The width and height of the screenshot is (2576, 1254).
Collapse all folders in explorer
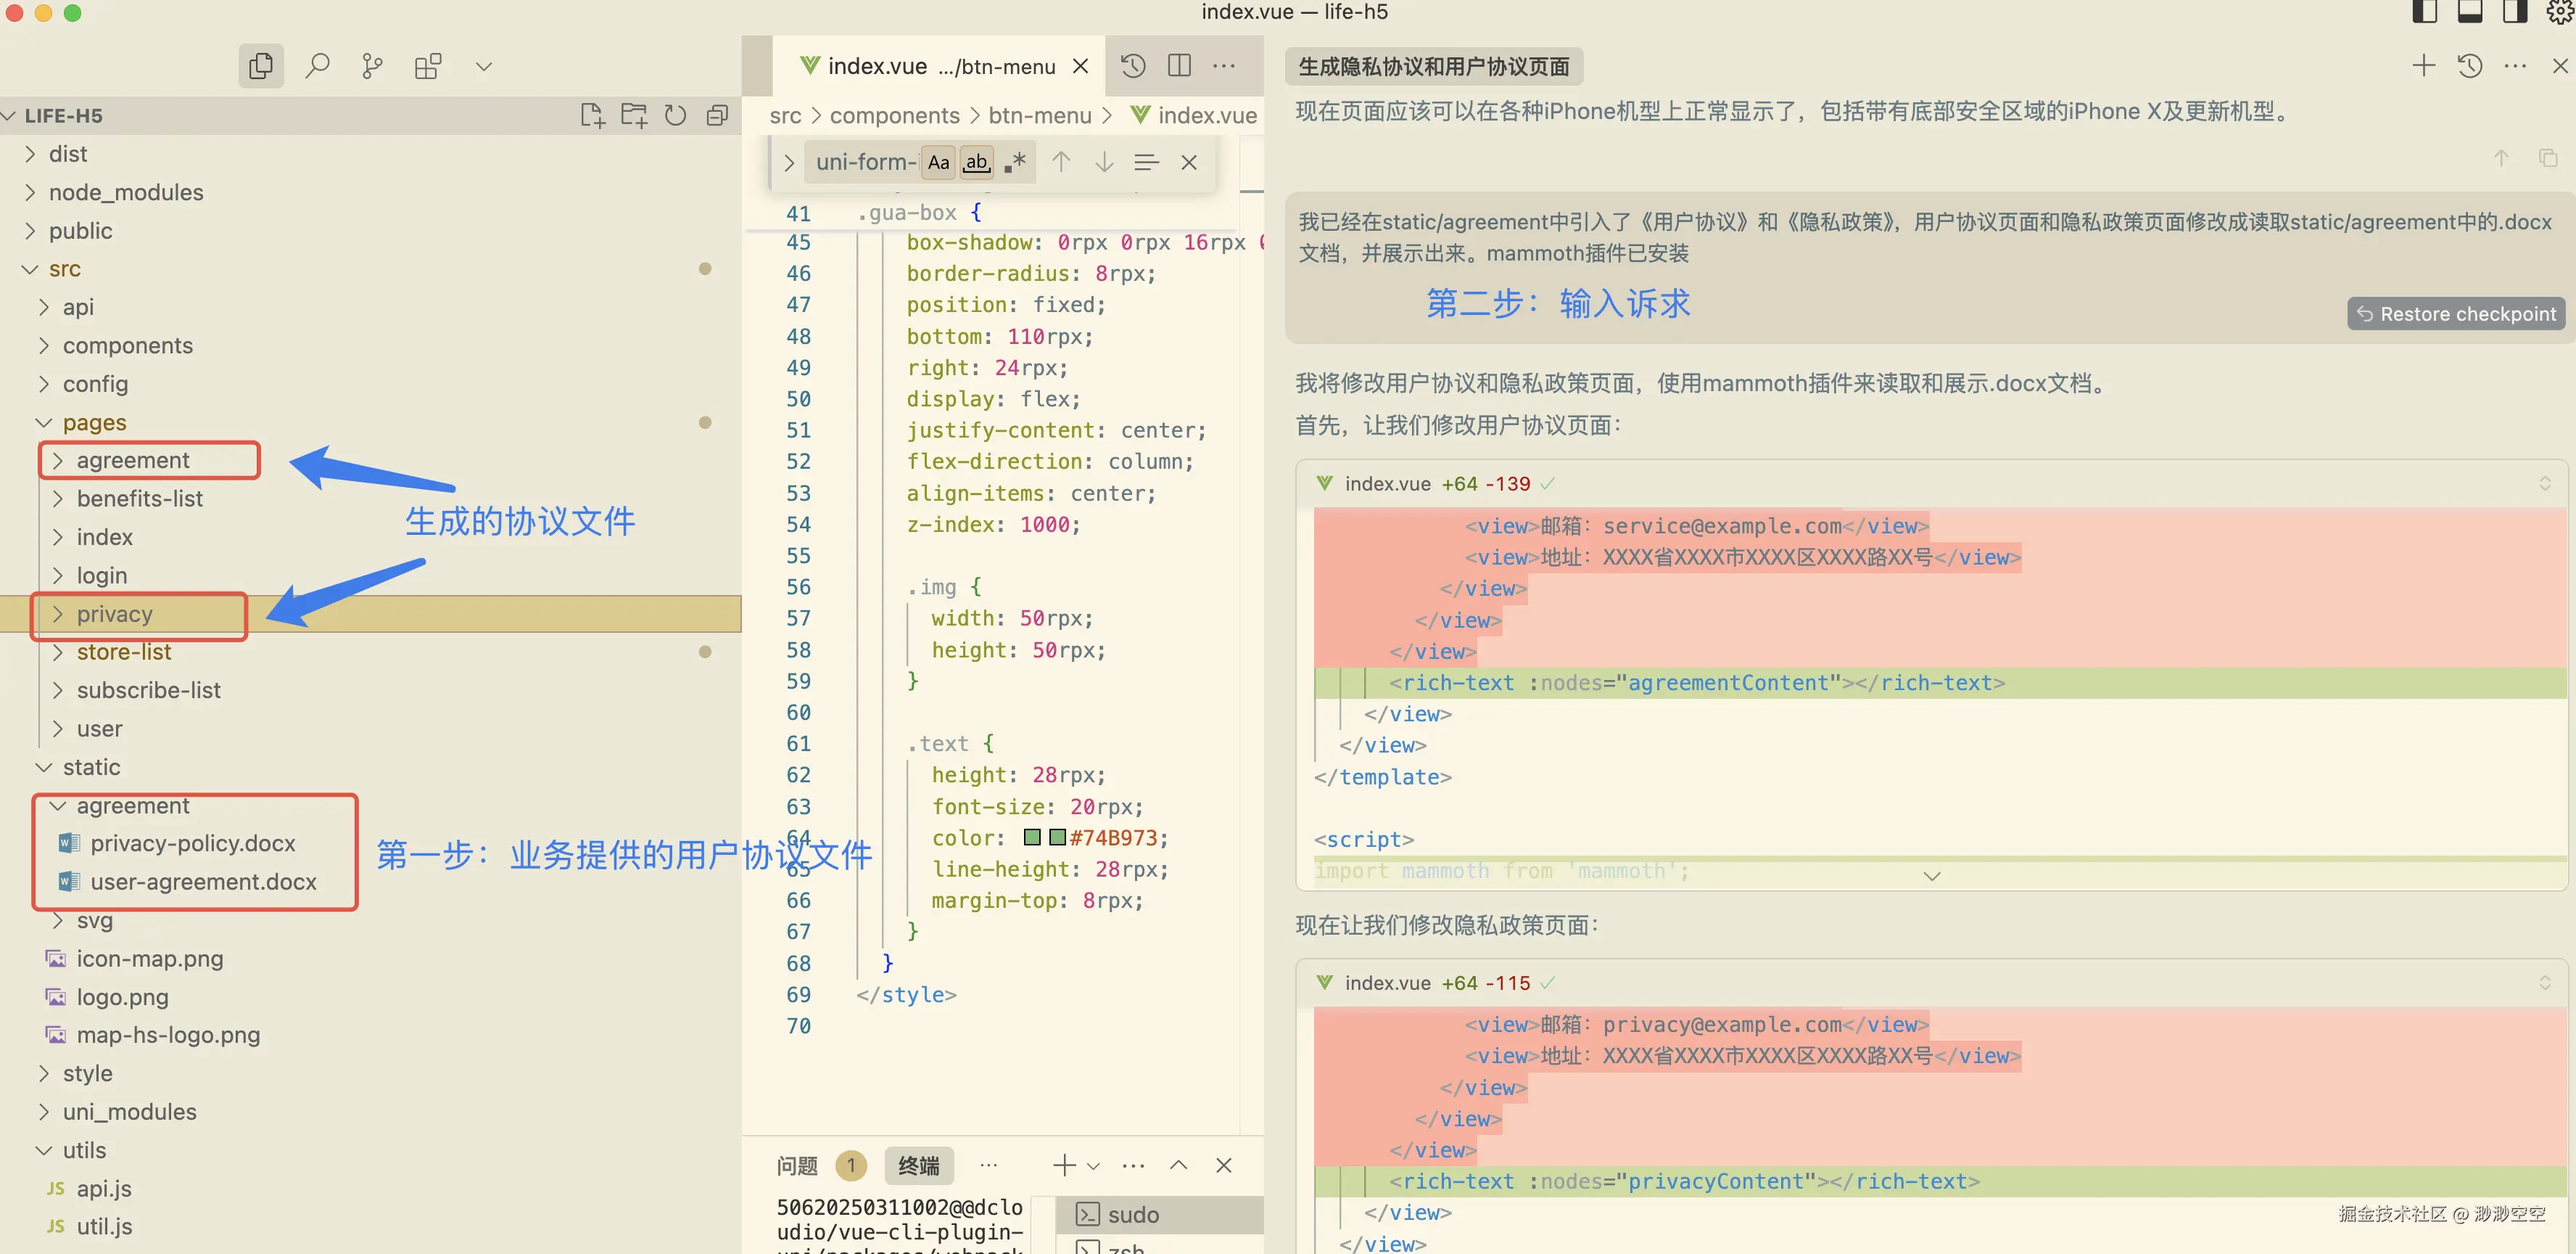pyautogui.click(x=717, y=115)
